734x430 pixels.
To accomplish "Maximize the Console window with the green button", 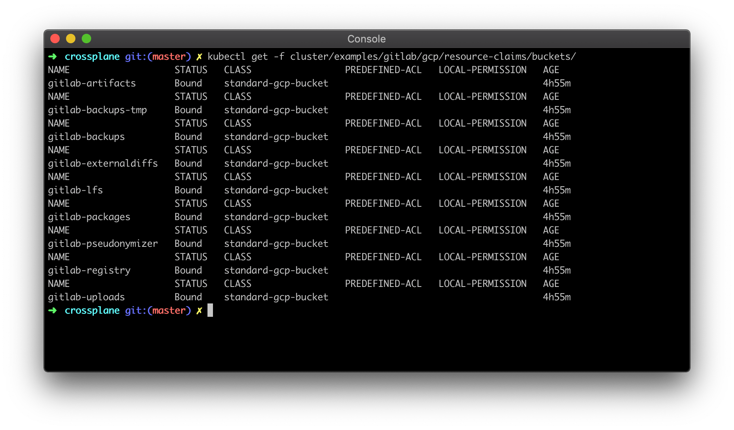I will 86,39.
